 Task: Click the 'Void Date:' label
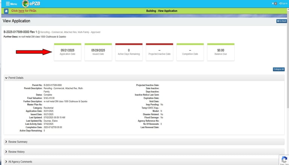click(154, 101)
